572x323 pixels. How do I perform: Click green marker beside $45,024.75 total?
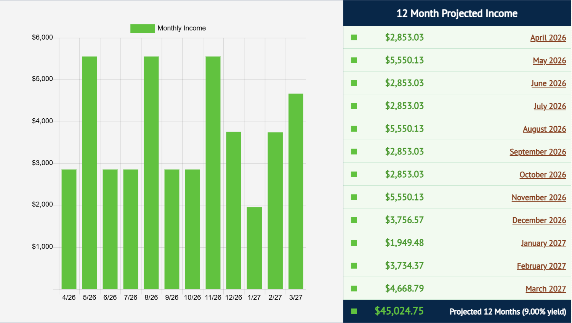pyautogui.click(x=354, y=311)
